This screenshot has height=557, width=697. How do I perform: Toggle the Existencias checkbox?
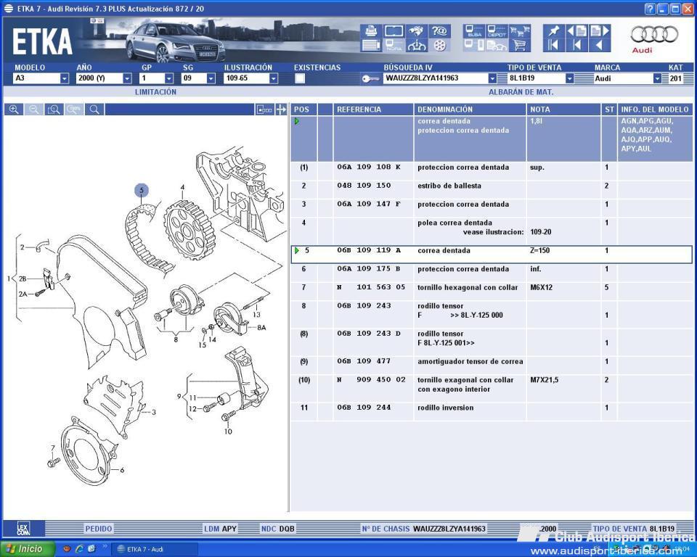(x=300, y=78)
